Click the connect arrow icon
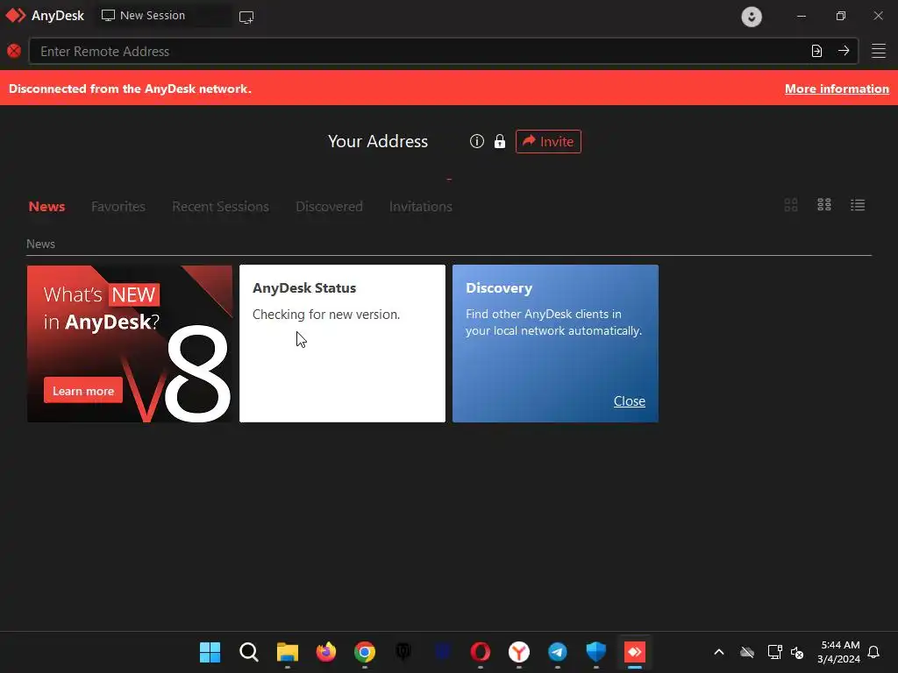898x673 pixels. [844, 51]
